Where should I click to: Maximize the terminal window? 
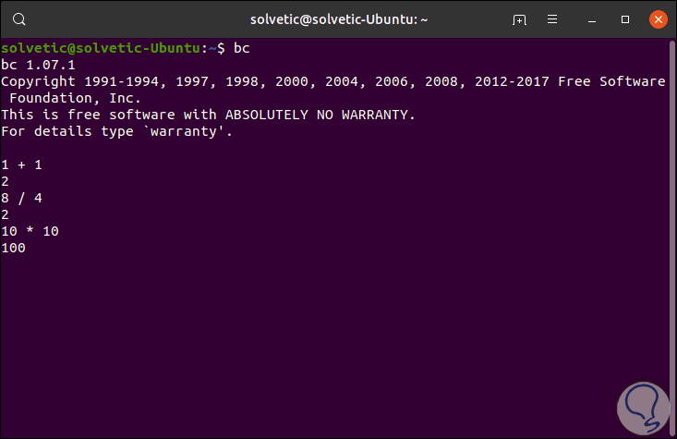click(x=624, y=19)
